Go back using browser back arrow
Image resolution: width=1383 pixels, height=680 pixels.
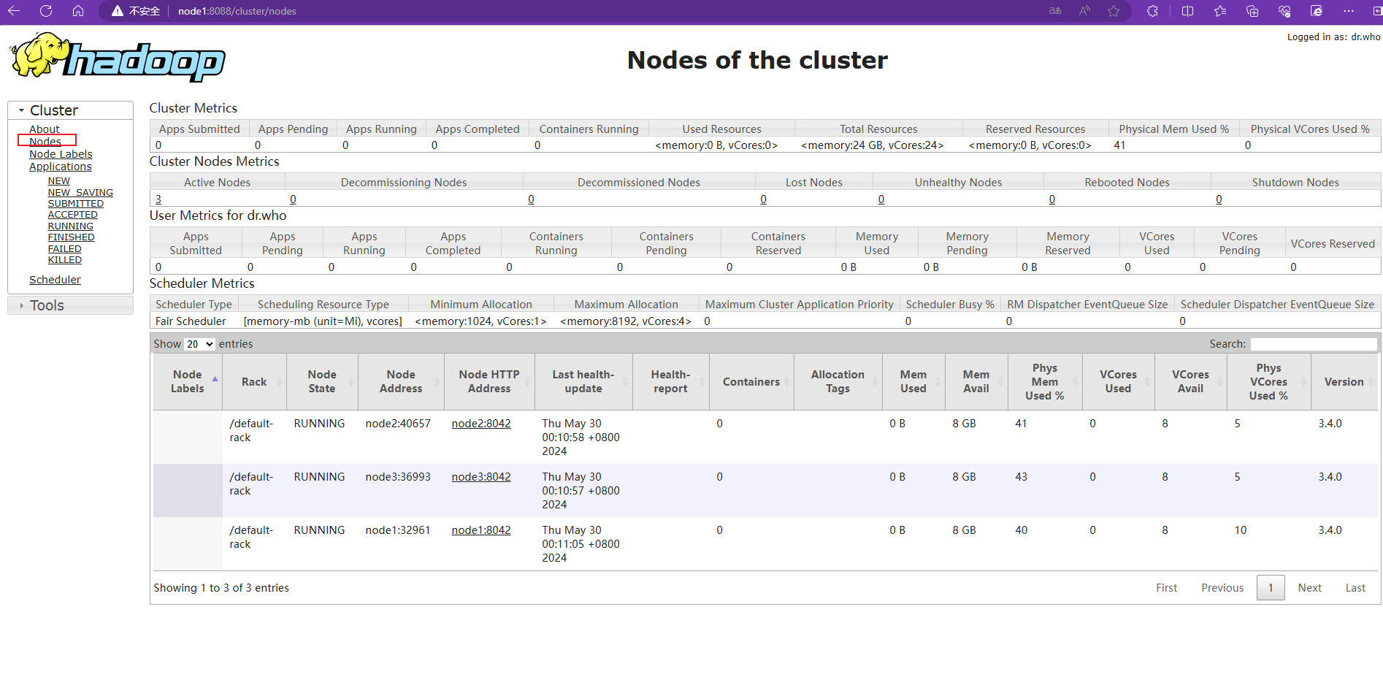[14, 11]
